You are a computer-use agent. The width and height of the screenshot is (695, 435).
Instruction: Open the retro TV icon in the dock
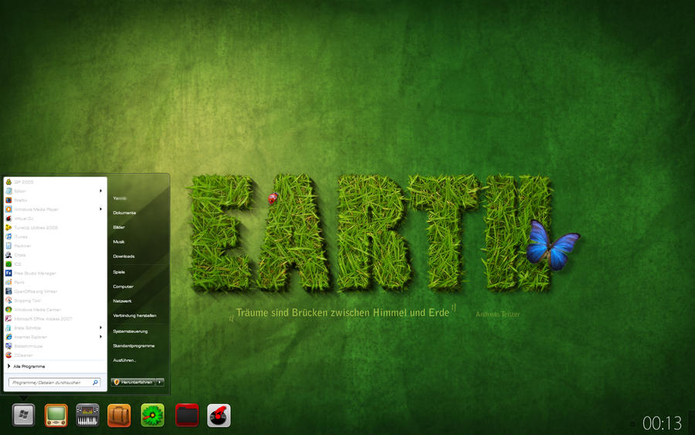(56, 416)
